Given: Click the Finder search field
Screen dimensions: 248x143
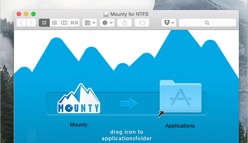Looking at the screenshot, I should coord(207,23).
